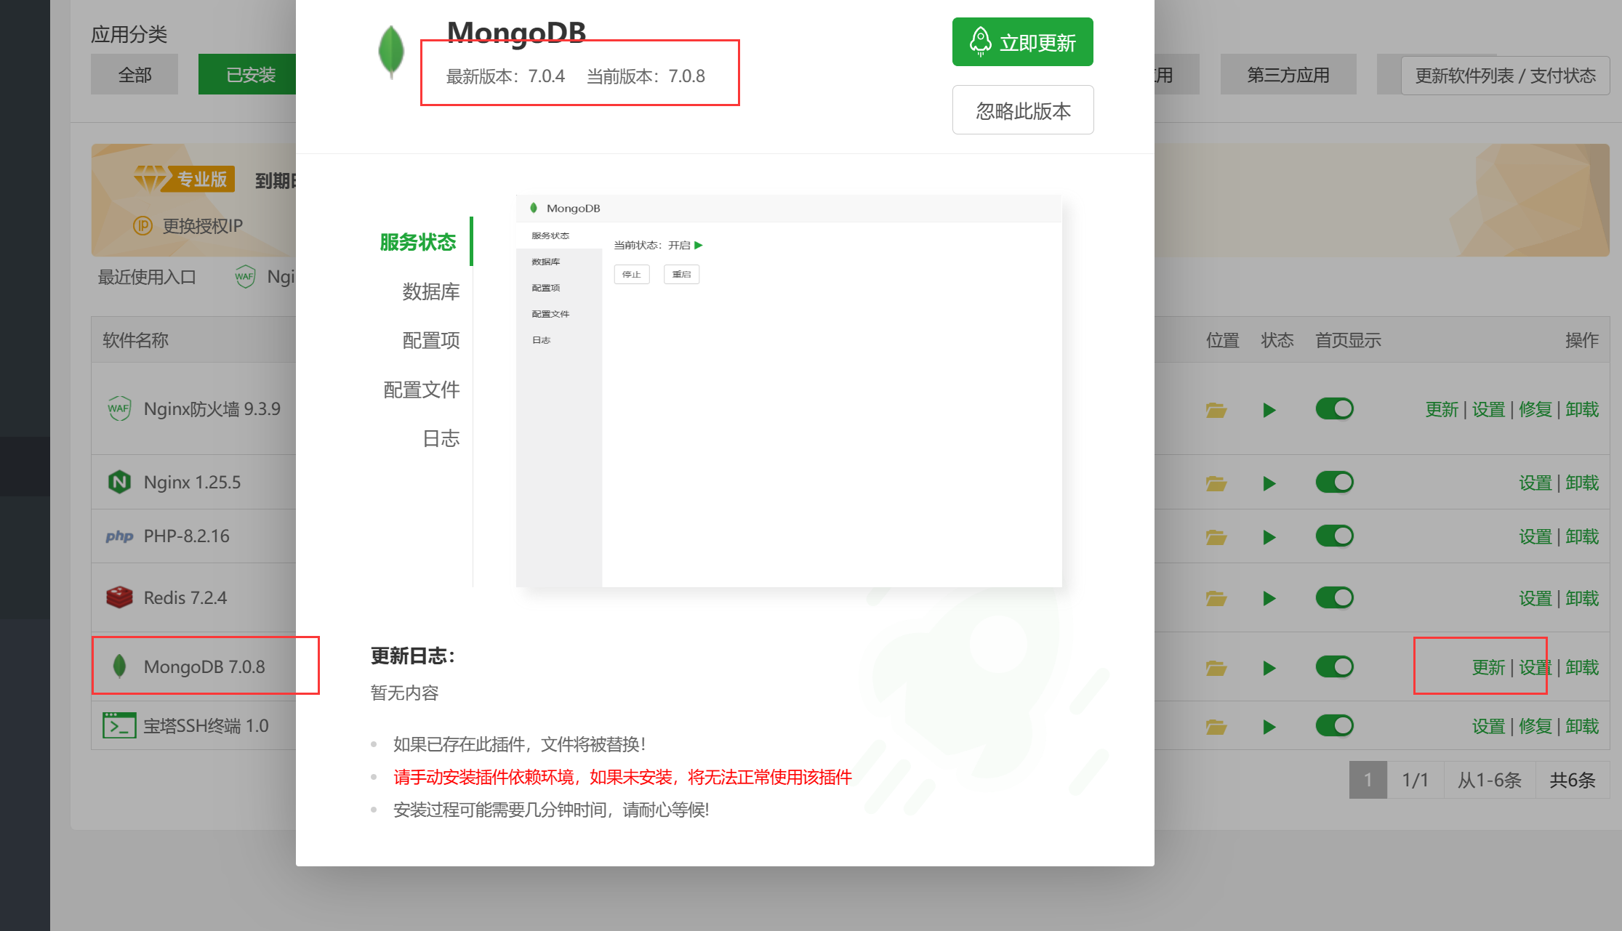Click the status play icon for Nginx 1.25.5

1269,483
